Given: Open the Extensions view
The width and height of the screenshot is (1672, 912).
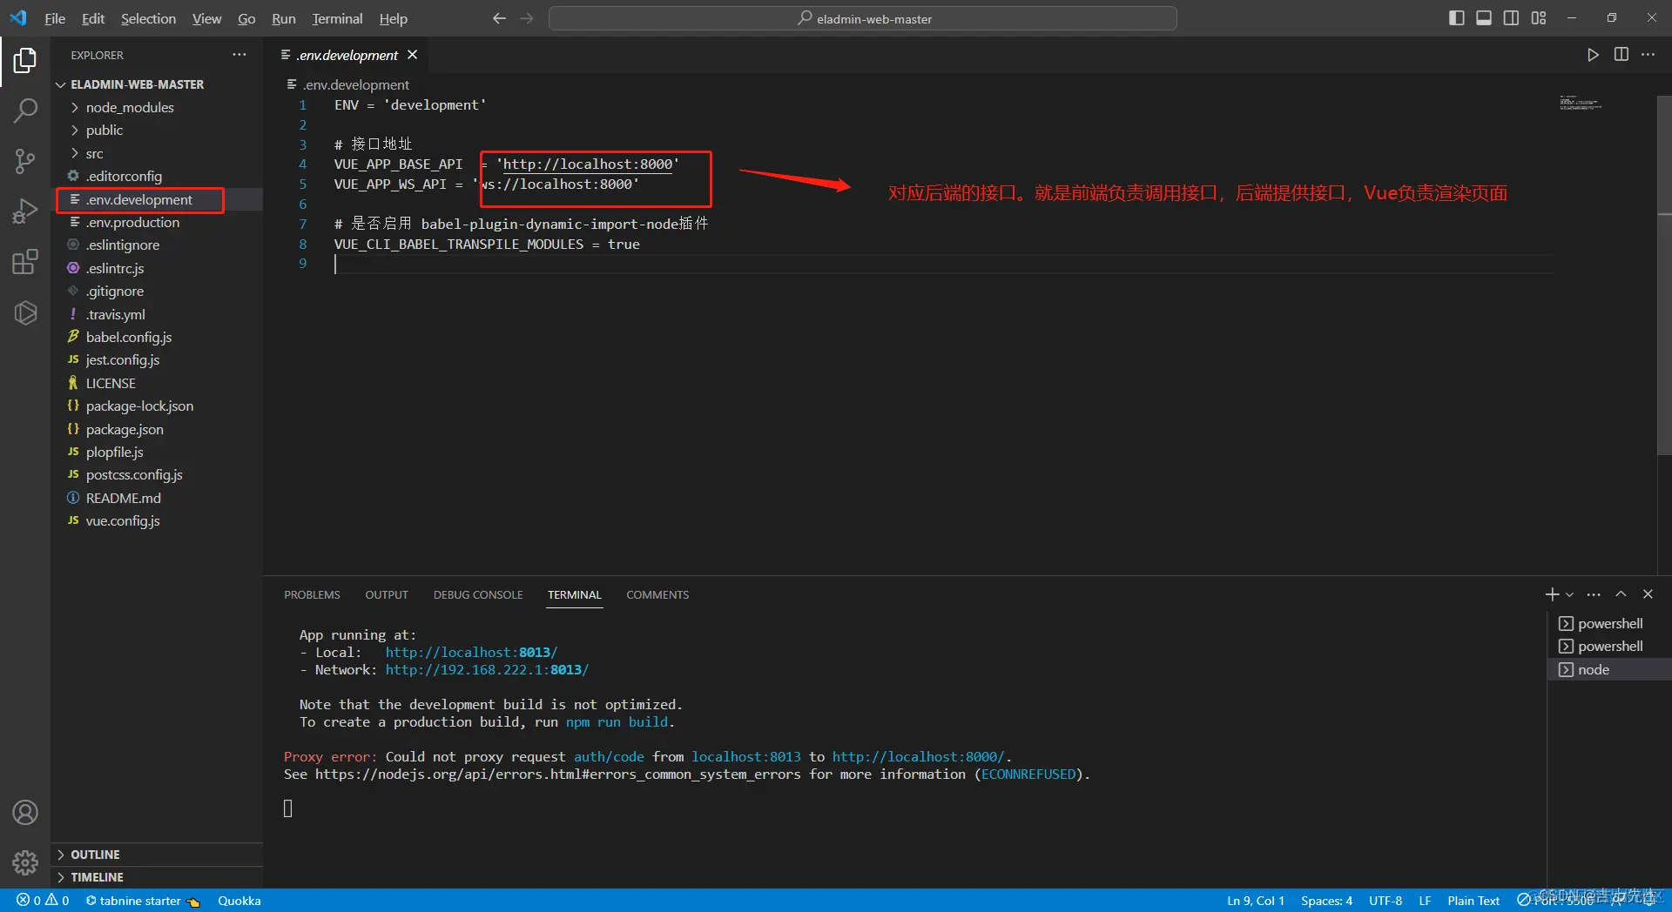Looking at the screenshot, I should pos(25,262).
